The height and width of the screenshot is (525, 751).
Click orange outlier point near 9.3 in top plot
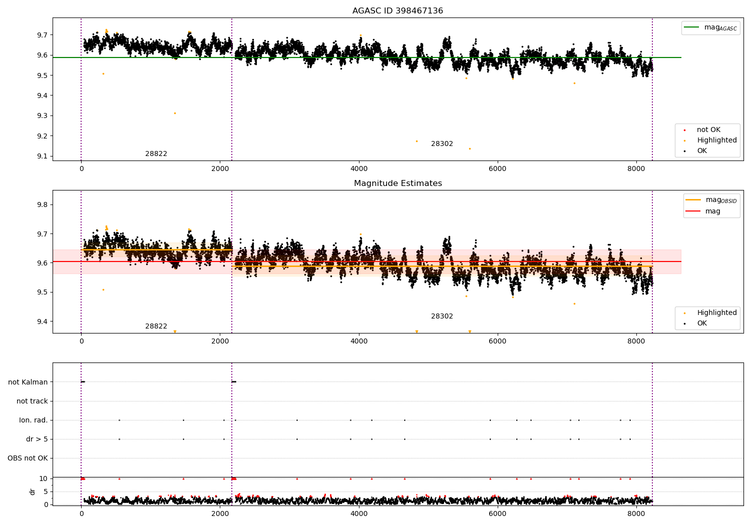175,113
